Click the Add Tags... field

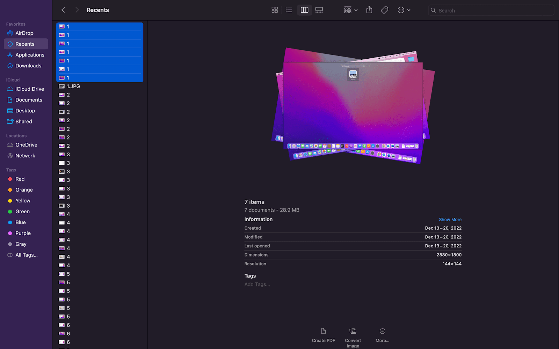coord(257,284)
